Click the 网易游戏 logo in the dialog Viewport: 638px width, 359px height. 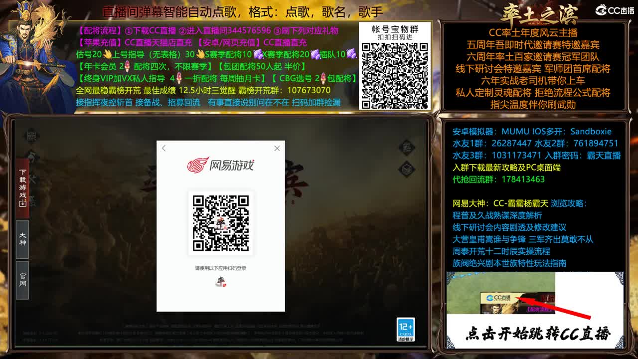pos(220,165)
